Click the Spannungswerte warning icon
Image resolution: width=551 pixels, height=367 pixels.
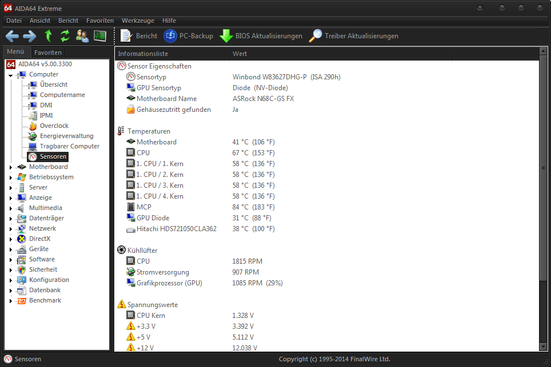click(122, 304)
